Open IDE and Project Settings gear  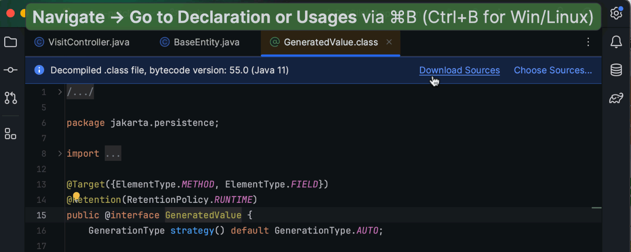(616, 13)
